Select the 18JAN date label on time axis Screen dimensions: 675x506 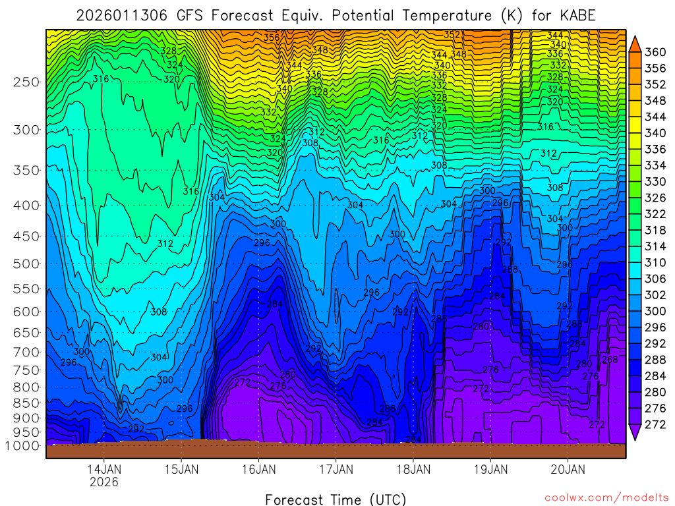413,469
